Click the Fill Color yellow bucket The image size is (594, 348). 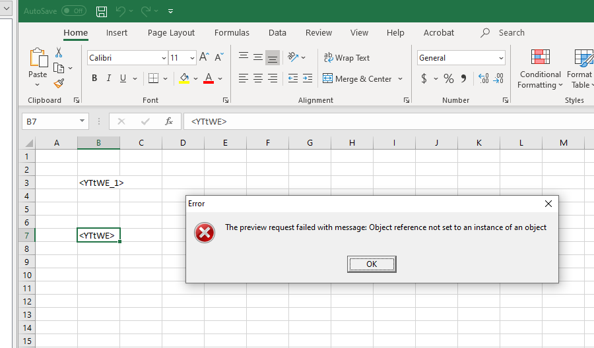pos(184,78)
